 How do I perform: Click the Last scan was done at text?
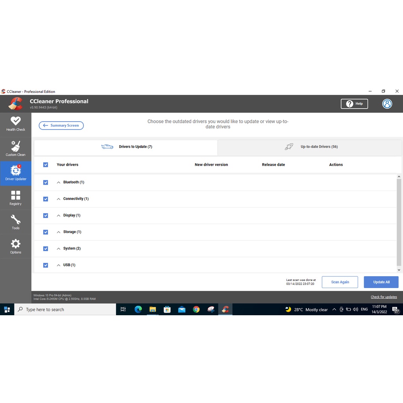[301, 282]
